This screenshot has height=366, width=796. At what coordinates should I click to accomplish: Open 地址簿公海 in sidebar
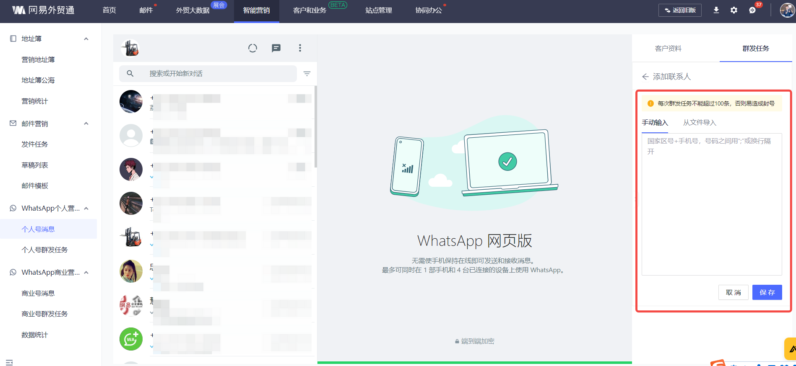coord(38,80)
